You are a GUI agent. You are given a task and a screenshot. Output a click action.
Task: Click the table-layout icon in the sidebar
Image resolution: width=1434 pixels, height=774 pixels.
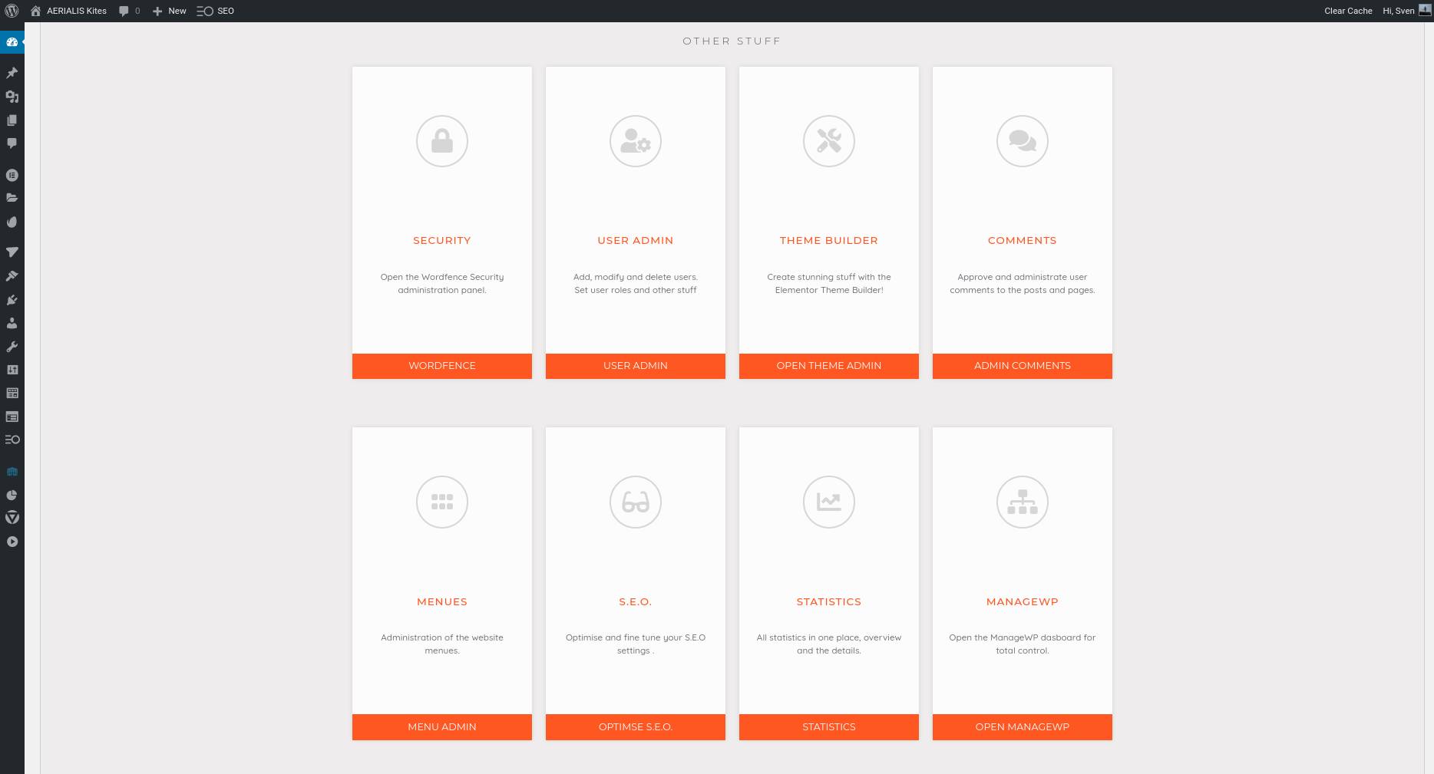click(12, 393)
